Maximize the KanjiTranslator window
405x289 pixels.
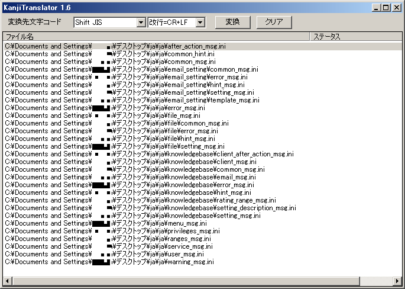pos(385,7)
